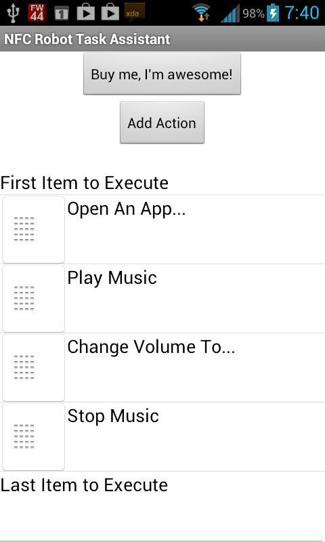Tap the Wi-Fi signal icon

[202, 13]
